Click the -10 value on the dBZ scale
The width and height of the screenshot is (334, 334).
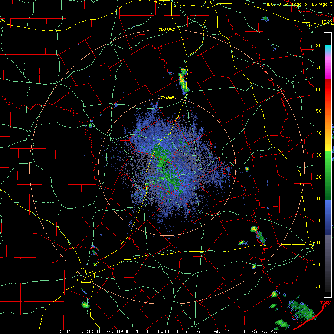point(317,242)
